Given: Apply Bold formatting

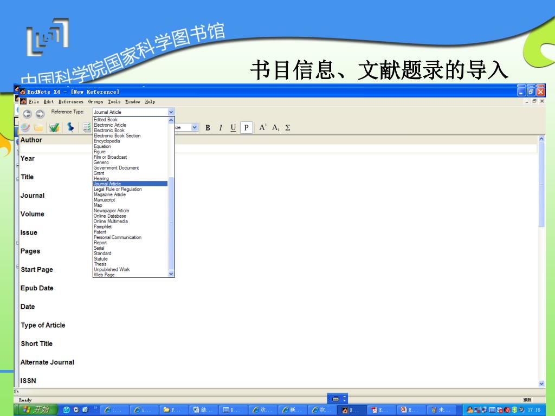Looking at the screenshot, I should point(208,128).
